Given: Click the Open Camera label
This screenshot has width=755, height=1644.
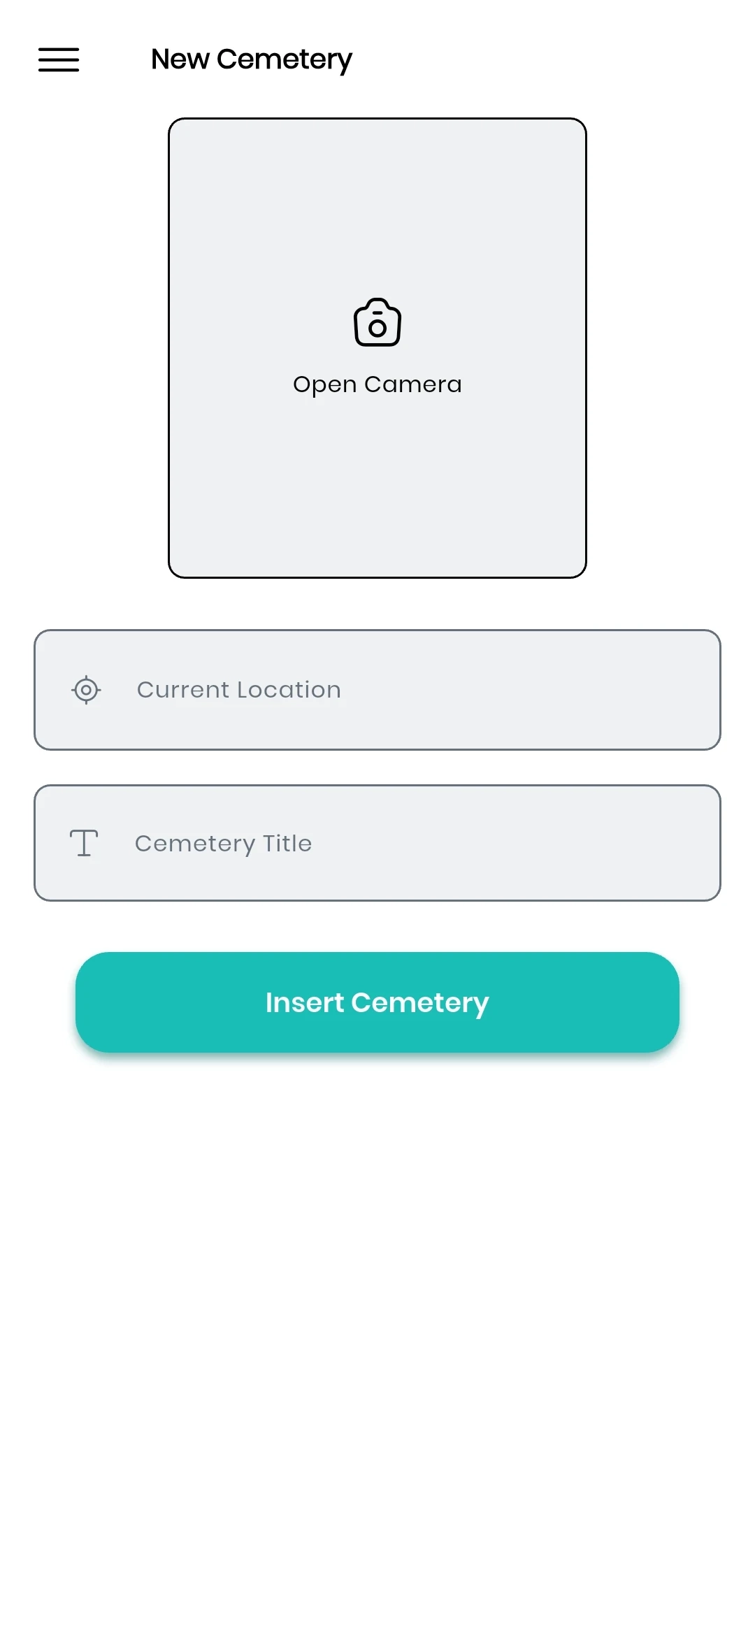Looking at the screenshot, I should coord(377,384).
